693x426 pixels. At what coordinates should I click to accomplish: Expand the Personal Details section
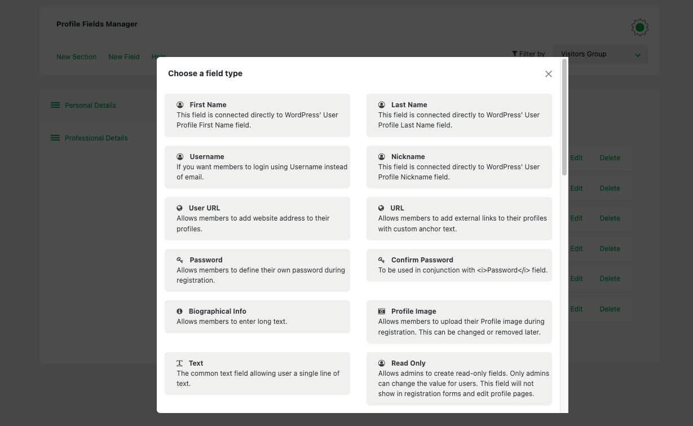90,106
